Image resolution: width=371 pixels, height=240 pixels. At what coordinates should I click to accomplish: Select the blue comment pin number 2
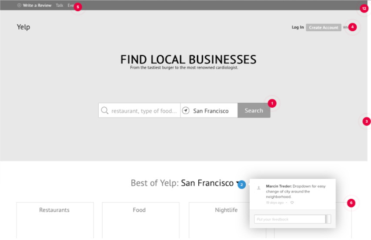[x=241, y=184]
